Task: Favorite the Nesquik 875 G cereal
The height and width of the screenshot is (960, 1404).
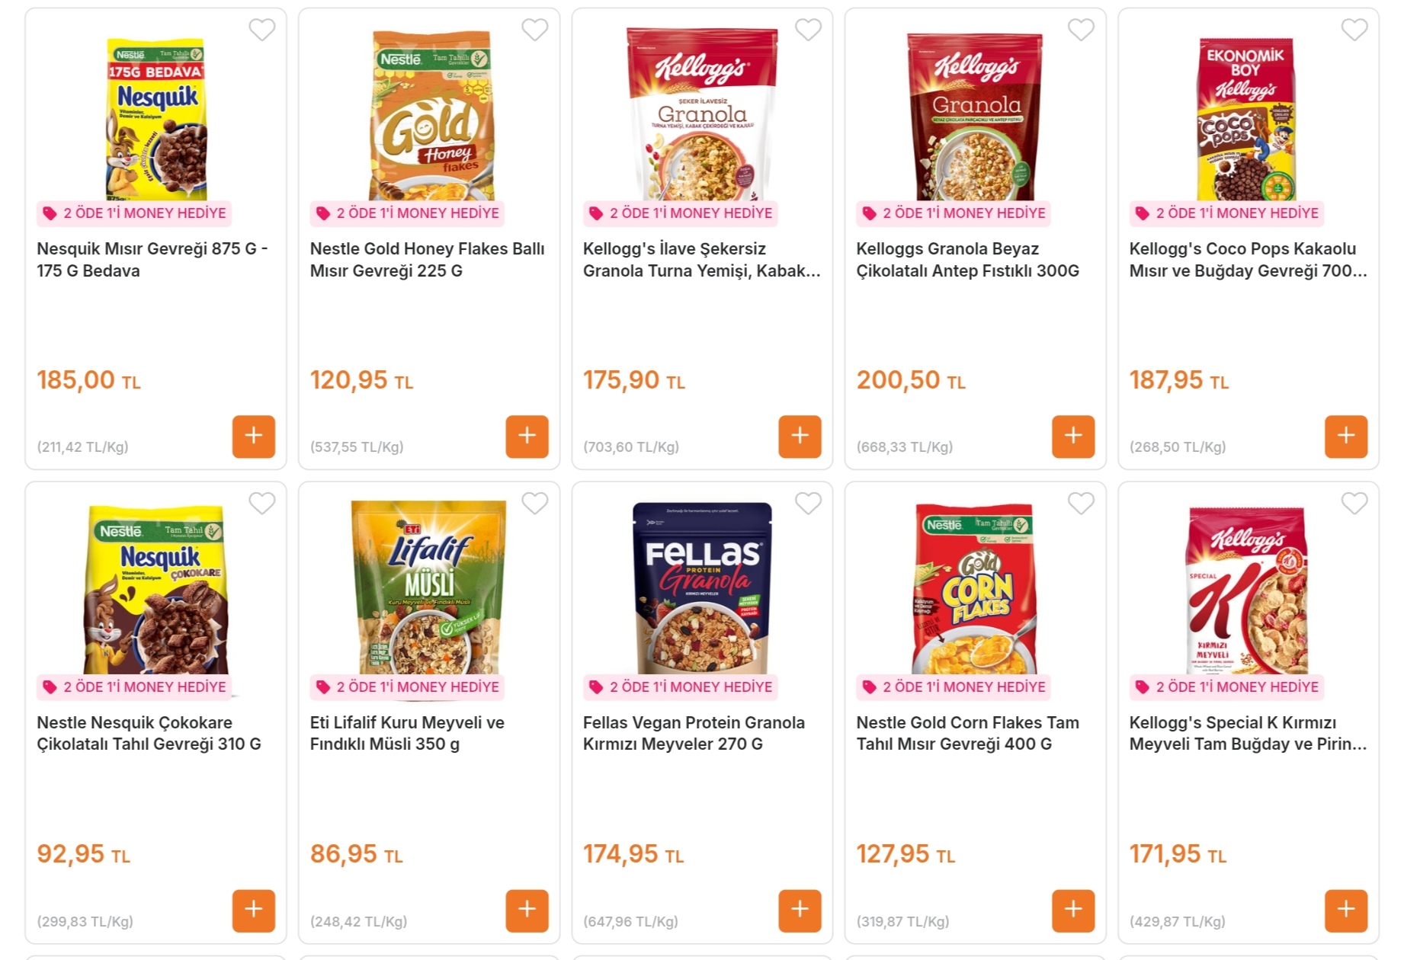Action: point(261,30)
